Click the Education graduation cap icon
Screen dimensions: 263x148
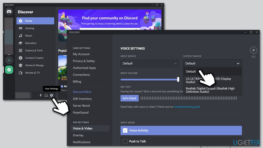[x=21, y=43]
